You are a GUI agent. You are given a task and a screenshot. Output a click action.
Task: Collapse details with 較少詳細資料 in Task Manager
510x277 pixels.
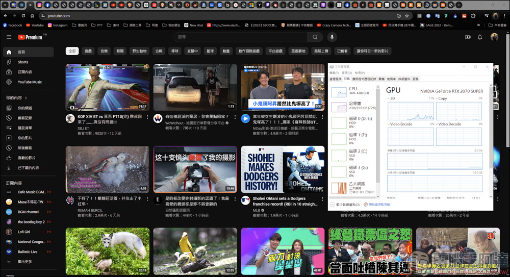pyautogui.click(x=345, y=205)
